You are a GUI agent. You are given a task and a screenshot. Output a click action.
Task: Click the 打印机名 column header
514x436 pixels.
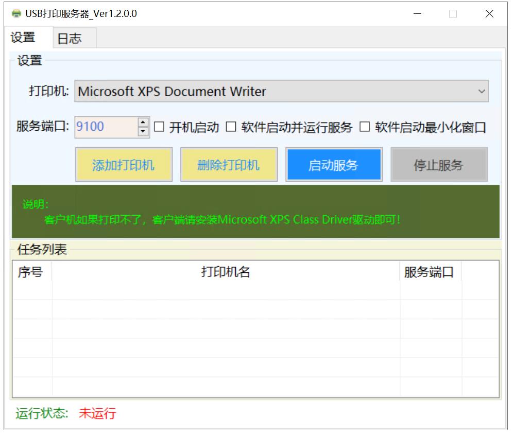pos(227,273)
